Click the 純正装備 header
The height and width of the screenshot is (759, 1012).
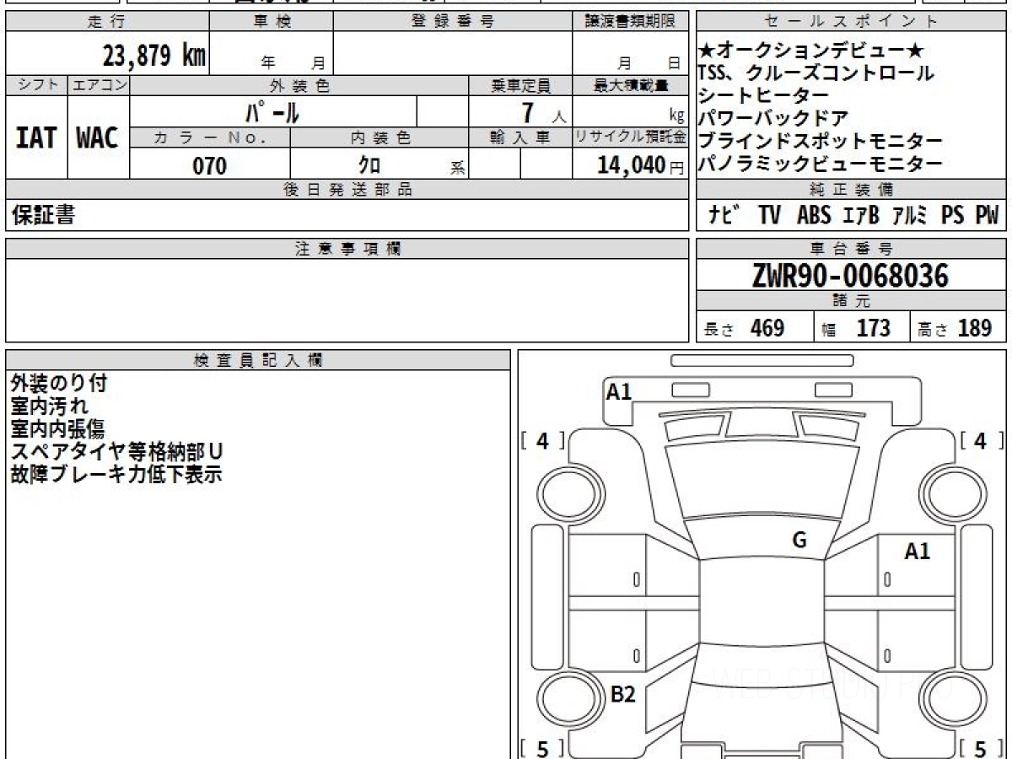852,190
